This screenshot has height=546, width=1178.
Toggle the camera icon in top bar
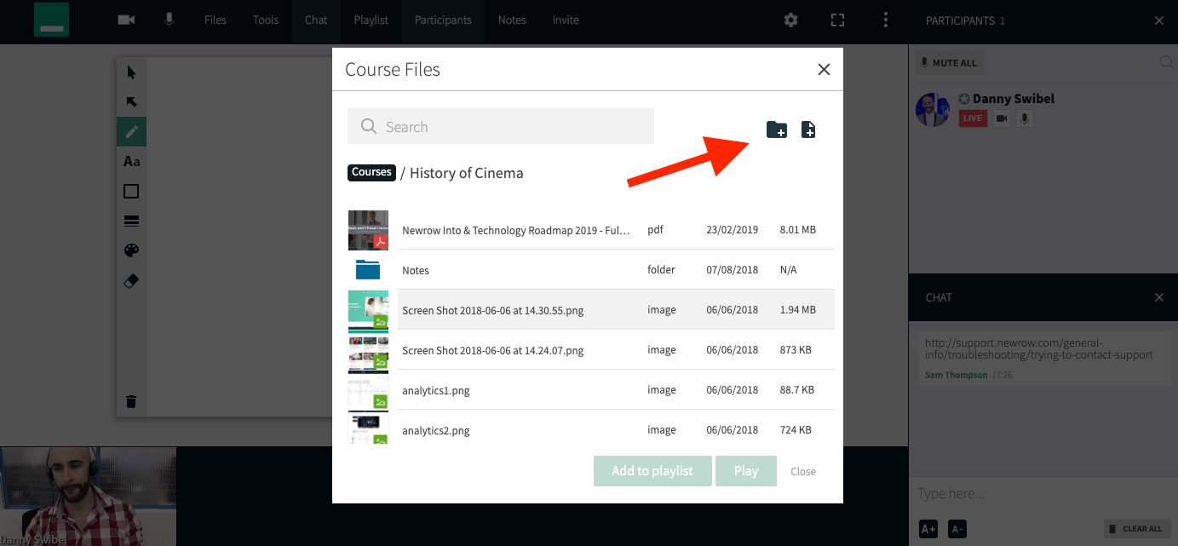(x=126, y=20)
